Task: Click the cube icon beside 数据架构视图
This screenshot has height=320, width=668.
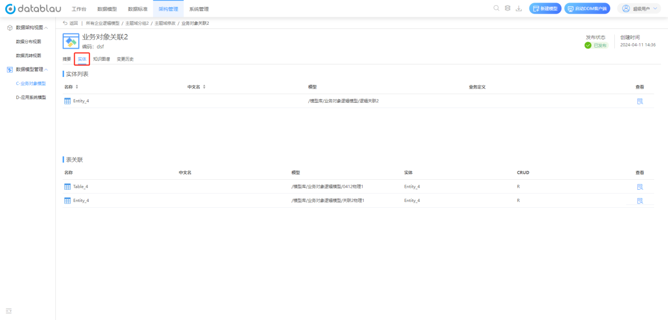Action: click(10, 27)
